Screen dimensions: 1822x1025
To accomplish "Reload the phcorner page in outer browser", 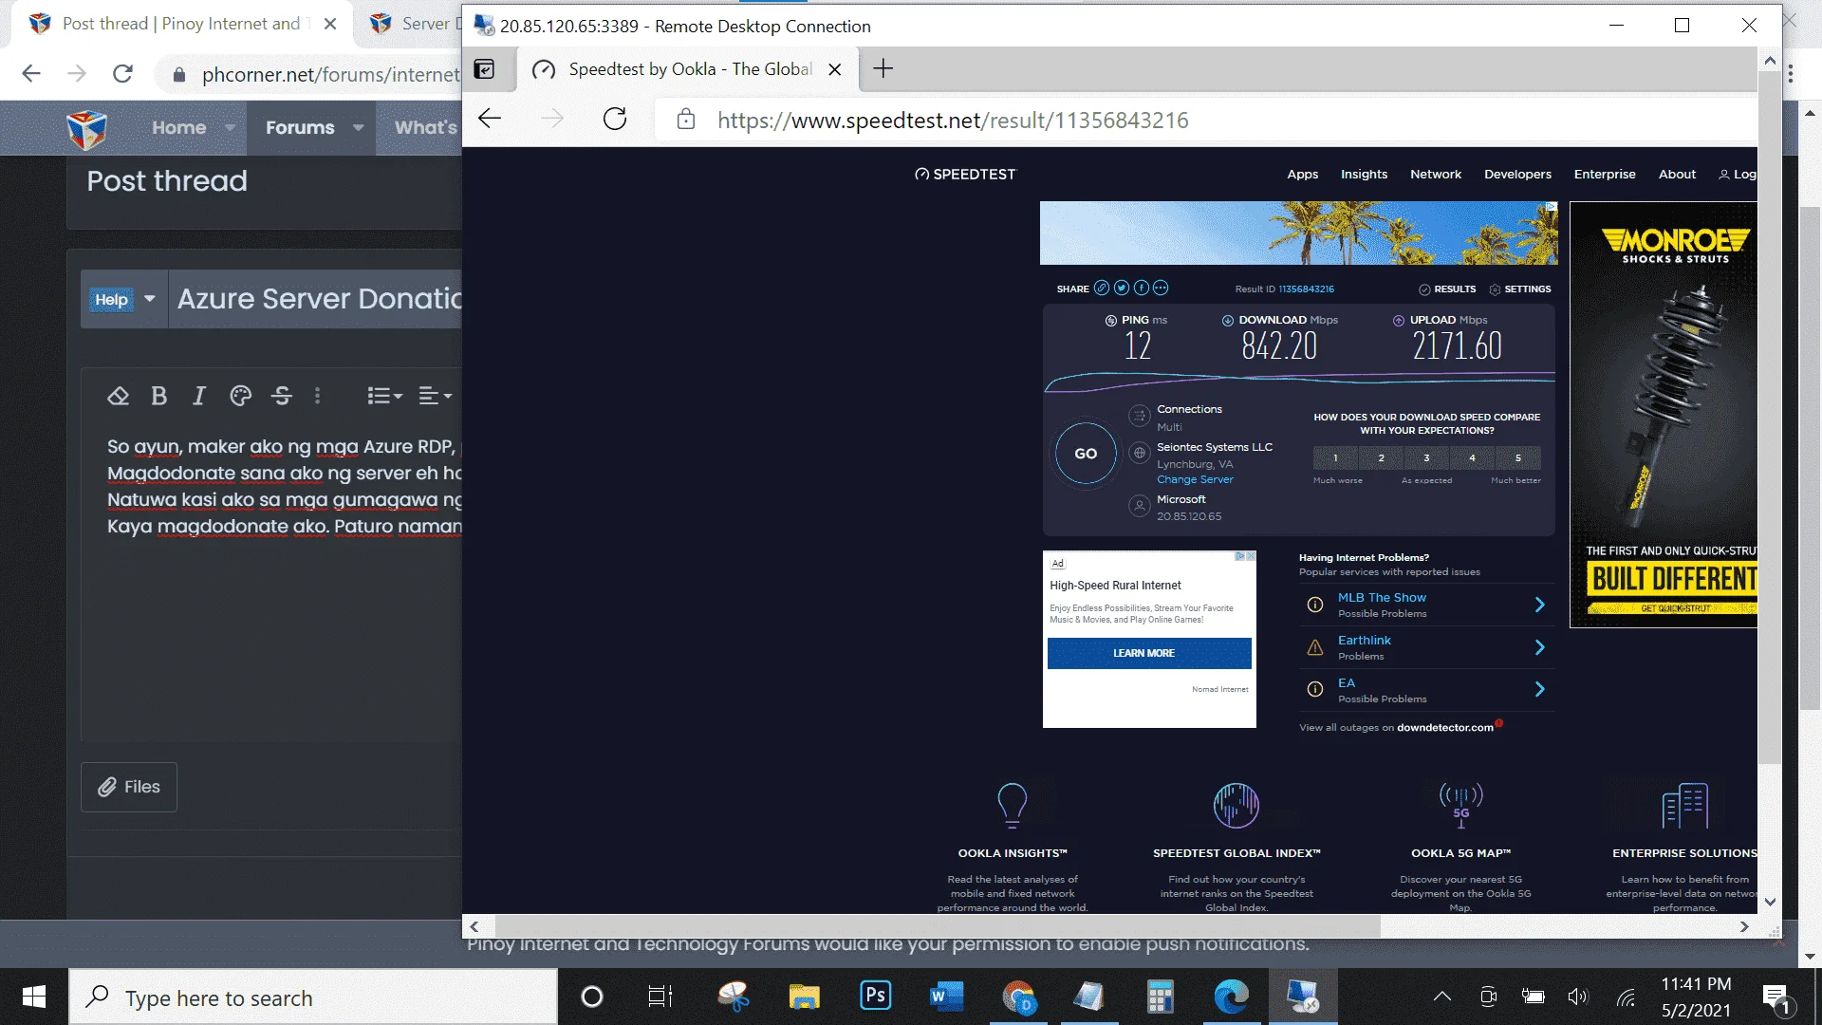I will [x=123, y=74].
